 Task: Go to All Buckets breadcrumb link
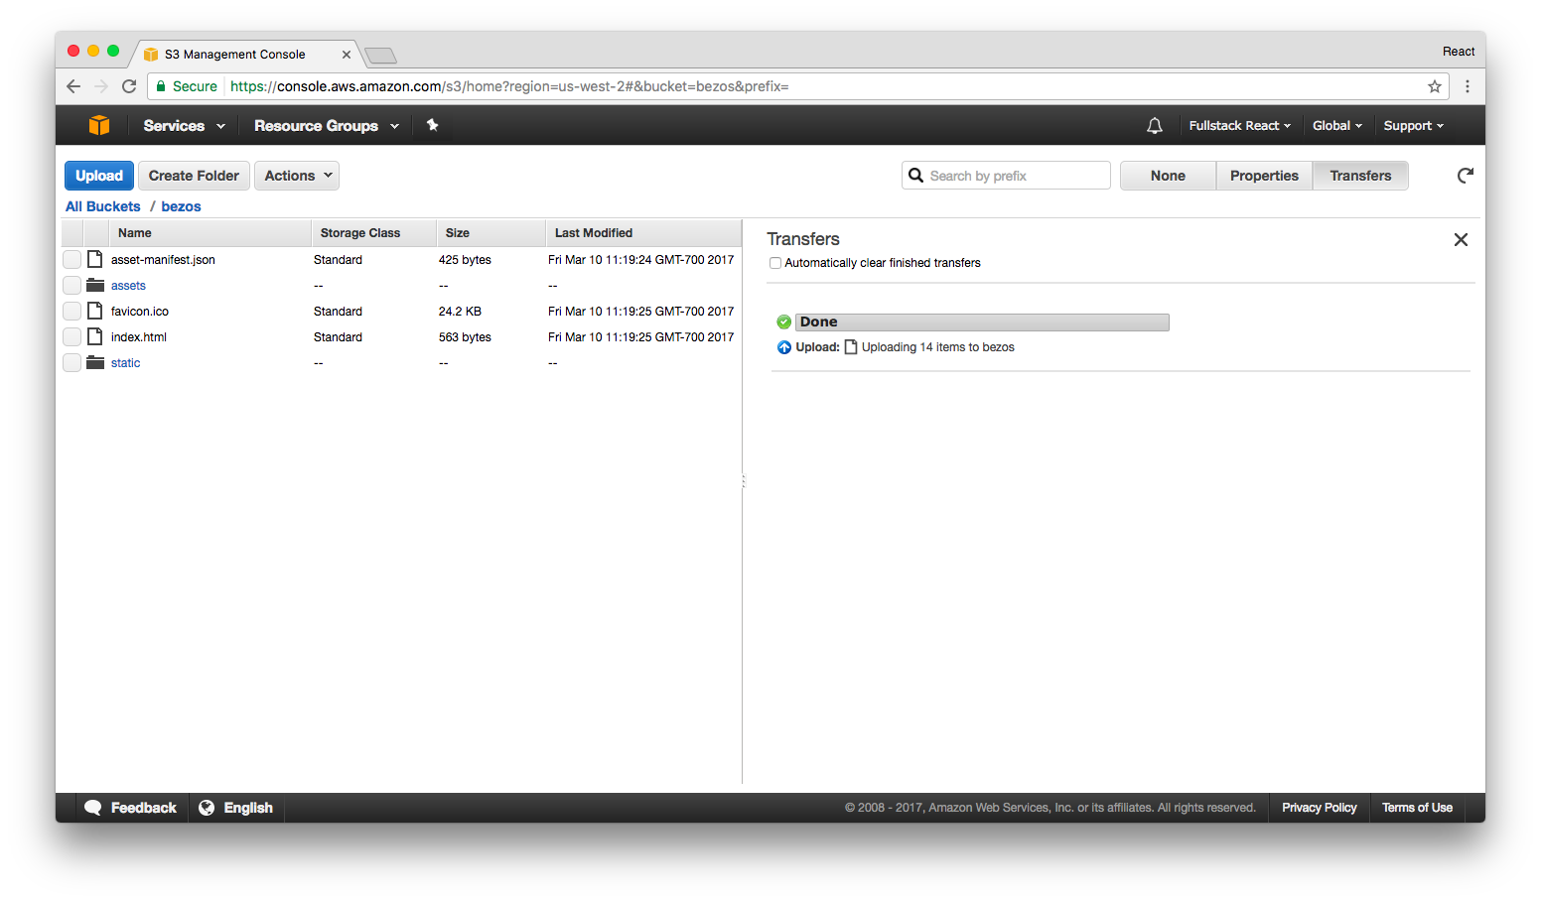tap(103, 206)
